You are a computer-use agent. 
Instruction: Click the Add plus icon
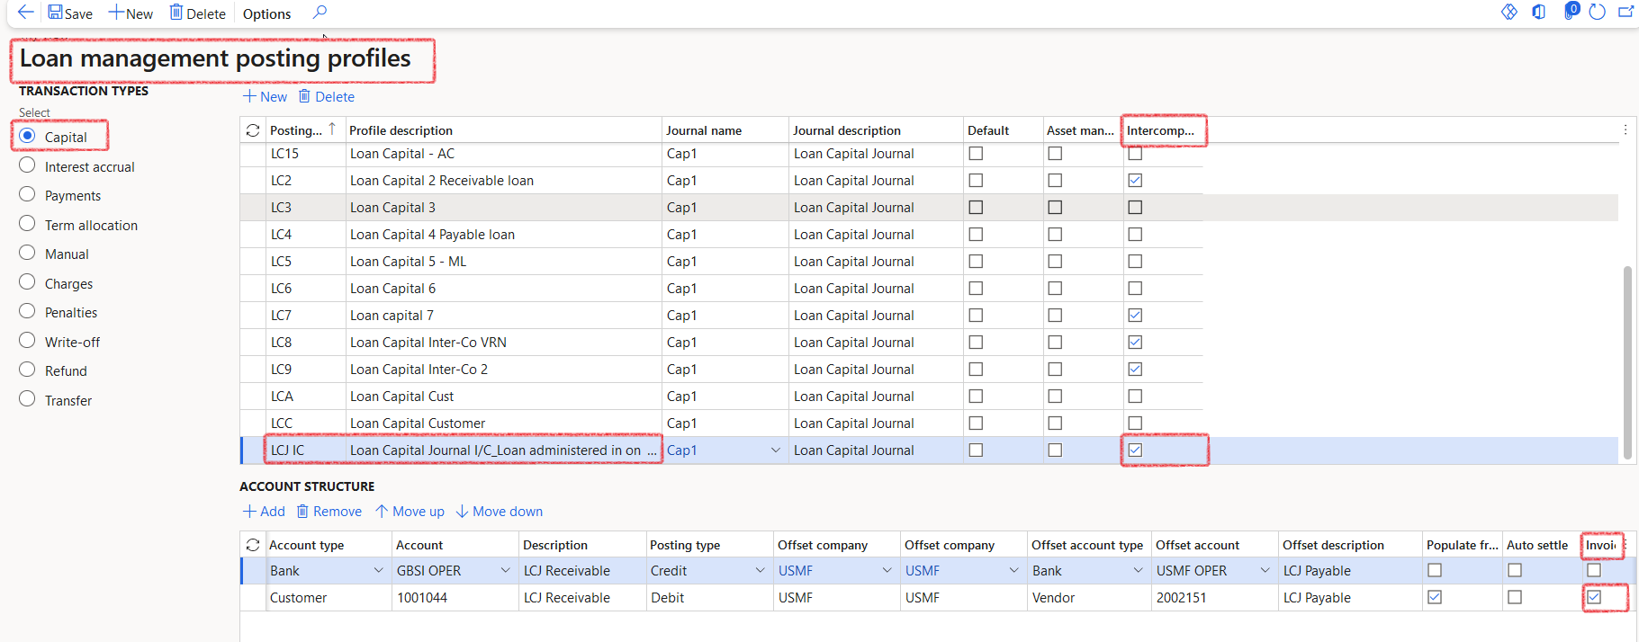[x=249, y=511]
